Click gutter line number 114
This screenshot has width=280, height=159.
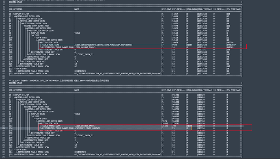pos(4,81)
